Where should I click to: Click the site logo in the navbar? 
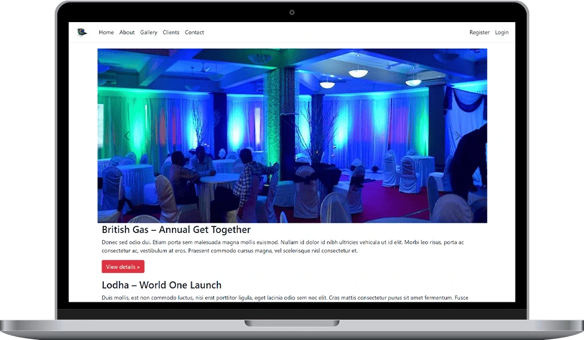(82, 32)
